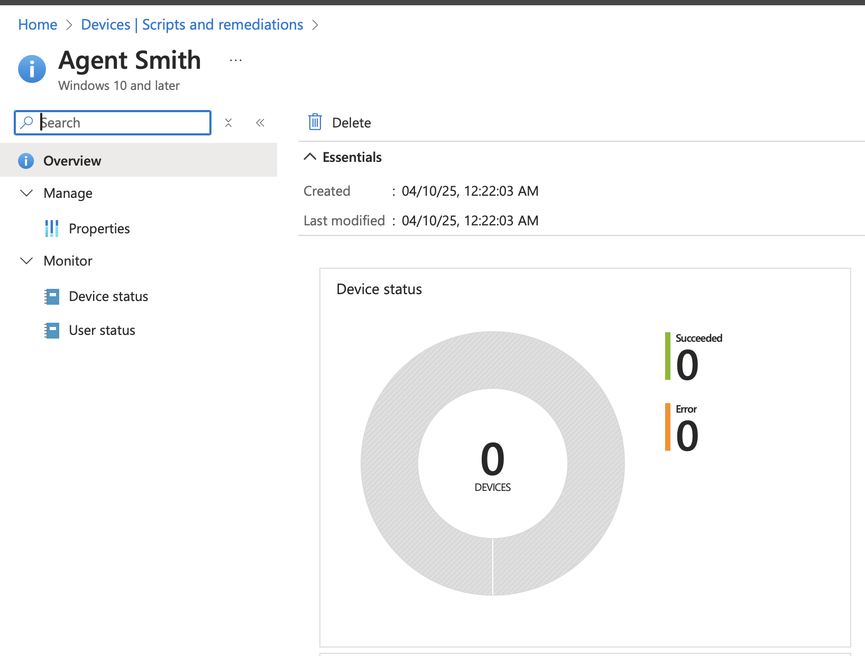Open Devices | Scripts and remediations breadcrumb
The height and width of the screenshot is (656, 865).
tap(192, 25)
